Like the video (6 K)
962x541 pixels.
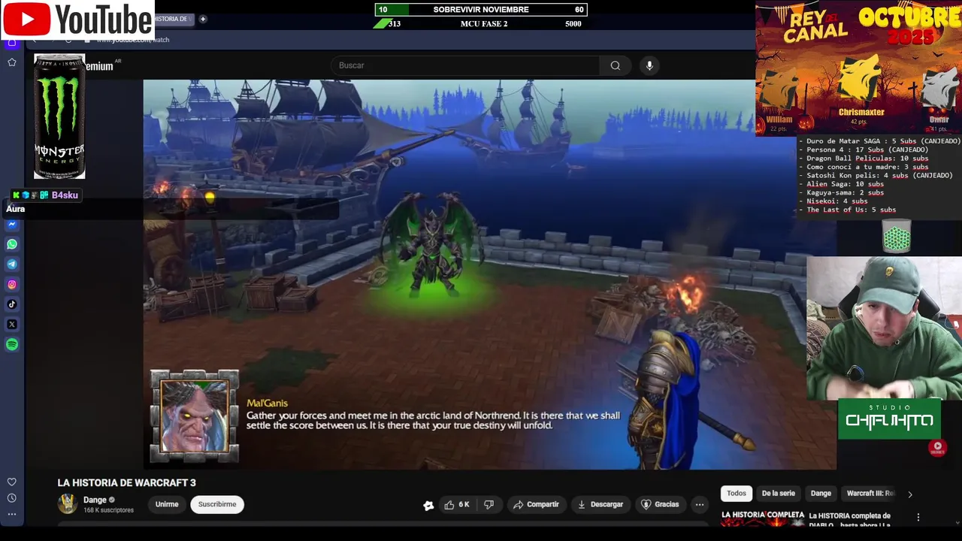(457, 505)
